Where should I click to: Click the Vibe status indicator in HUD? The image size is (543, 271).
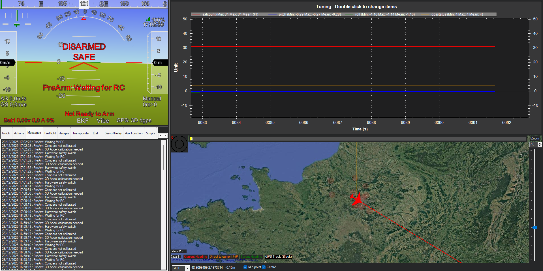click(103, 121)
